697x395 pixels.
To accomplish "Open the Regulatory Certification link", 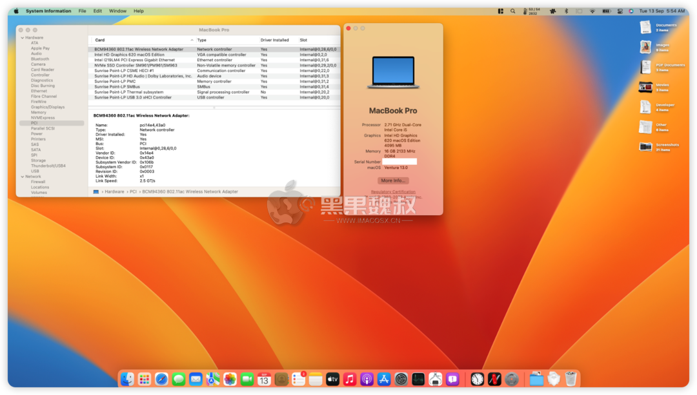I will 393,192.
